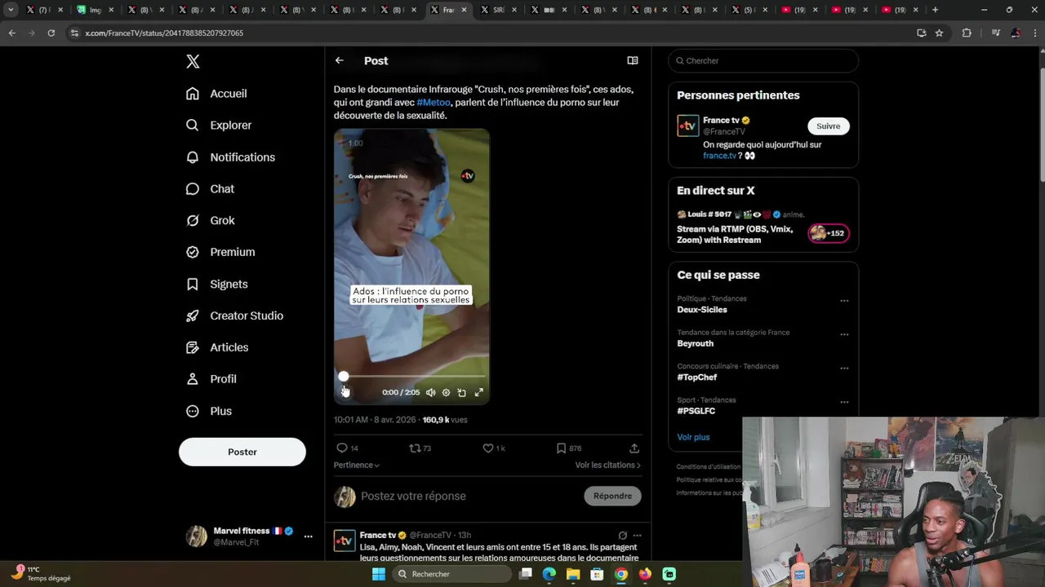This screenshot has height=587, width=1045.
Task: Reload the page in Chrome
Action: coord(51,33)
